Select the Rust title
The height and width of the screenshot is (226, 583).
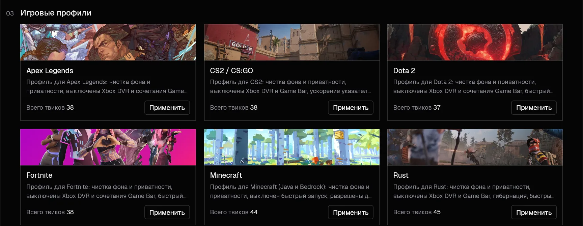tap(401, 175)
